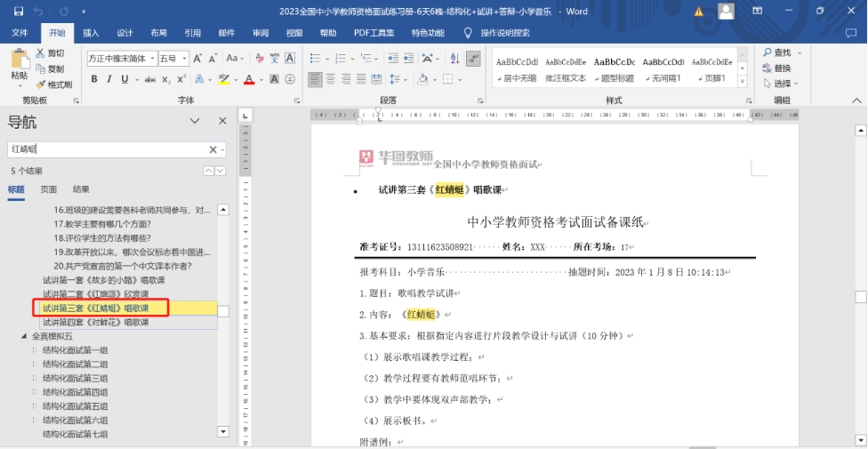Click the navigation search box with 红蜻蜓
The image size is (868, 449).
pyautogui.click(x=107, y=149)
